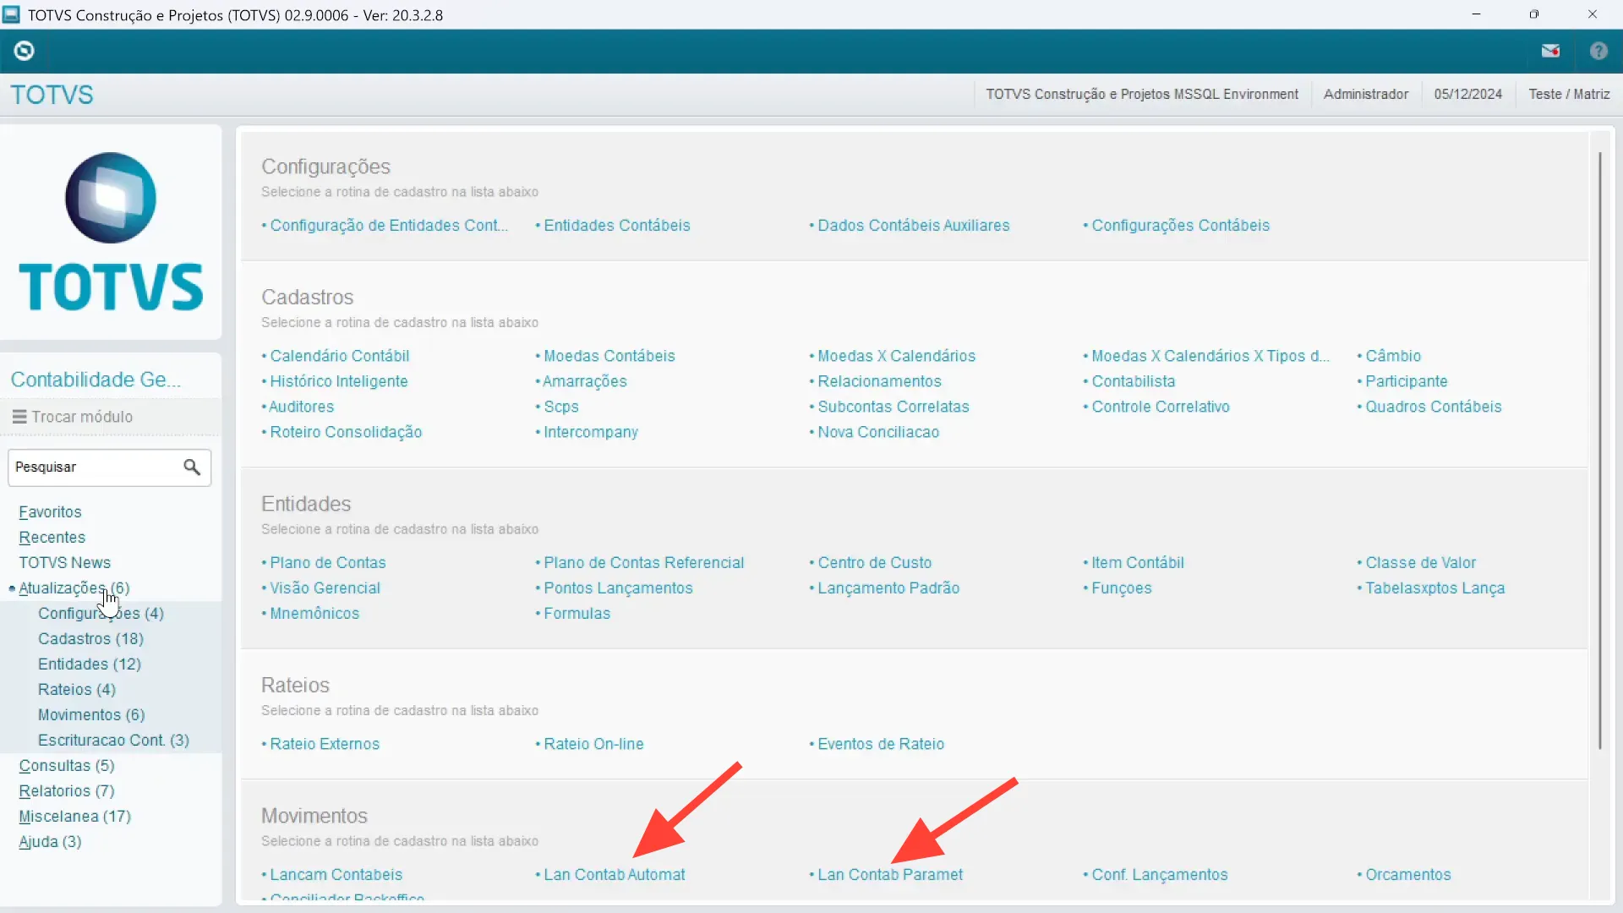Image resolution: width=1623 pixels, height=913 pixels.
Task: Click the help question mark icon
Action: pyautogui.click(x=1598, y=51)
